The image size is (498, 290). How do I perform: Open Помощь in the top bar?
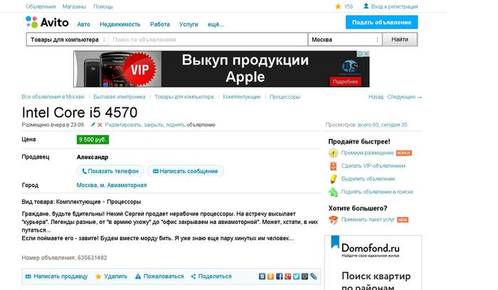pyautogui.click(x=103, y=6)
